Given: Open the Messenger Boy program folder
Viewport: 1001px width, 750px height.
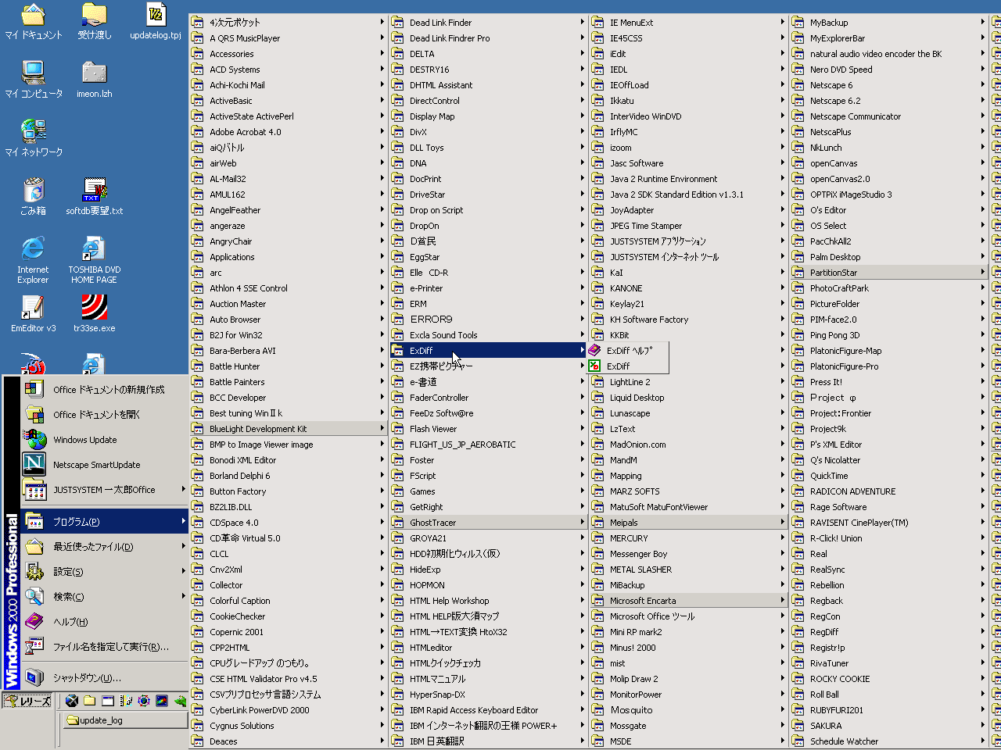Looking at the screenshot, I should coord(689,553).
